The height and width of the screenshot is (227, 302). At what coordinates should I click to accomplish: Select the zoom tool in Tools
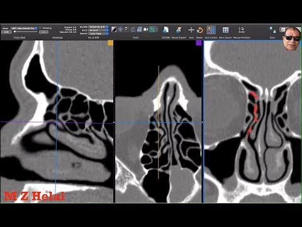tap(126, 29)
